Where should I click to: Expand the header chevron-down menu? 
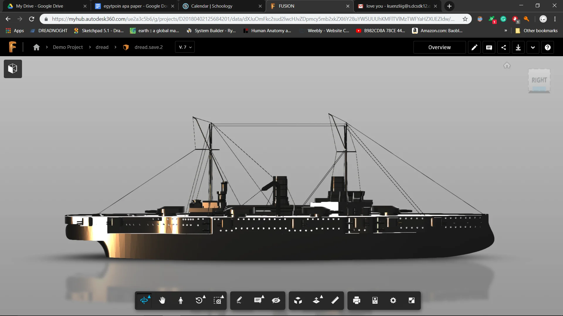[x=533, y=47]
